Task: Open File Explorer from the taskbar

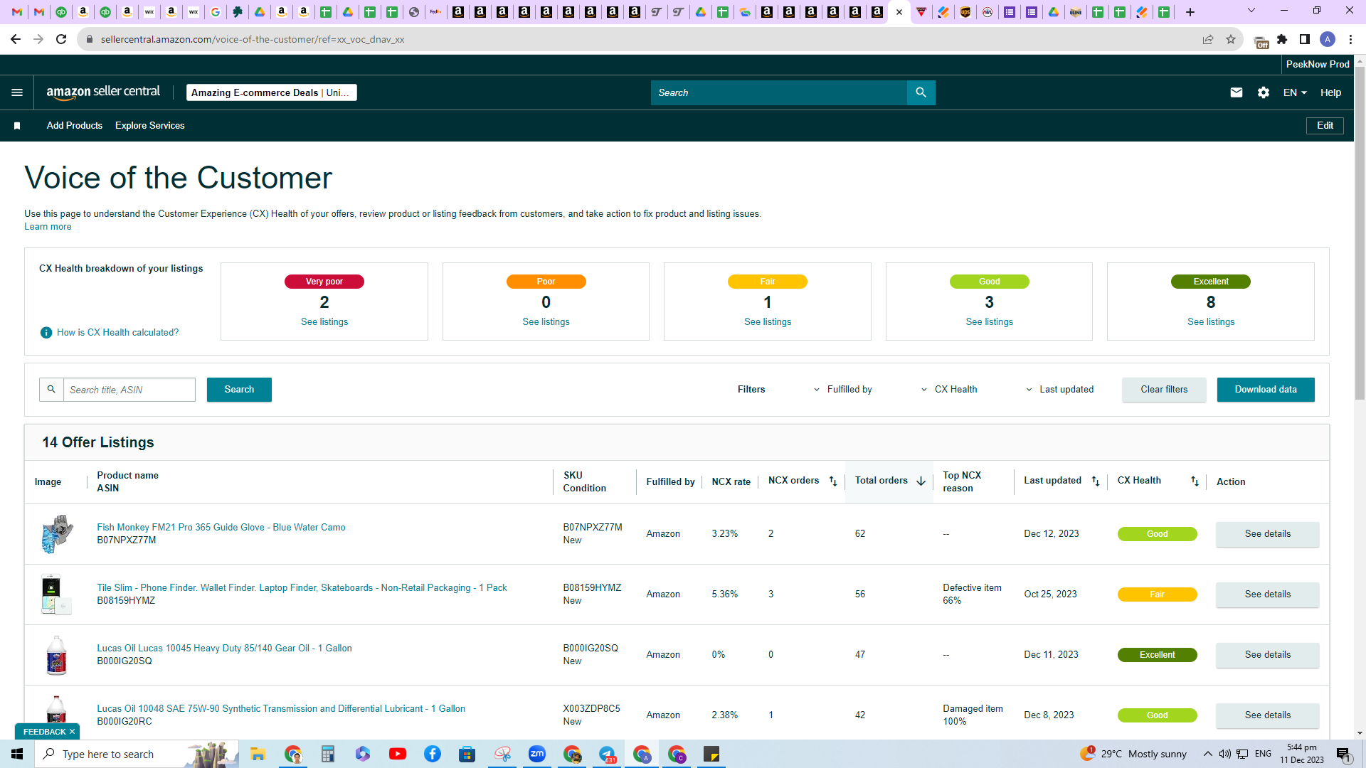Action: 258,754
